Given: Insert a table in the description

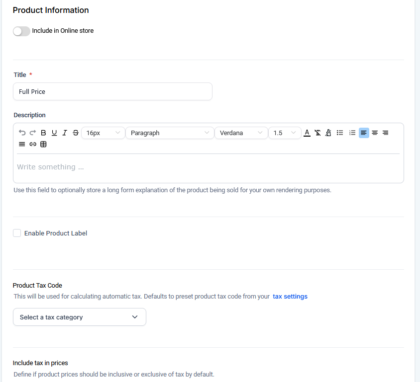Looking at the screenshot, I should coord(43,145).
